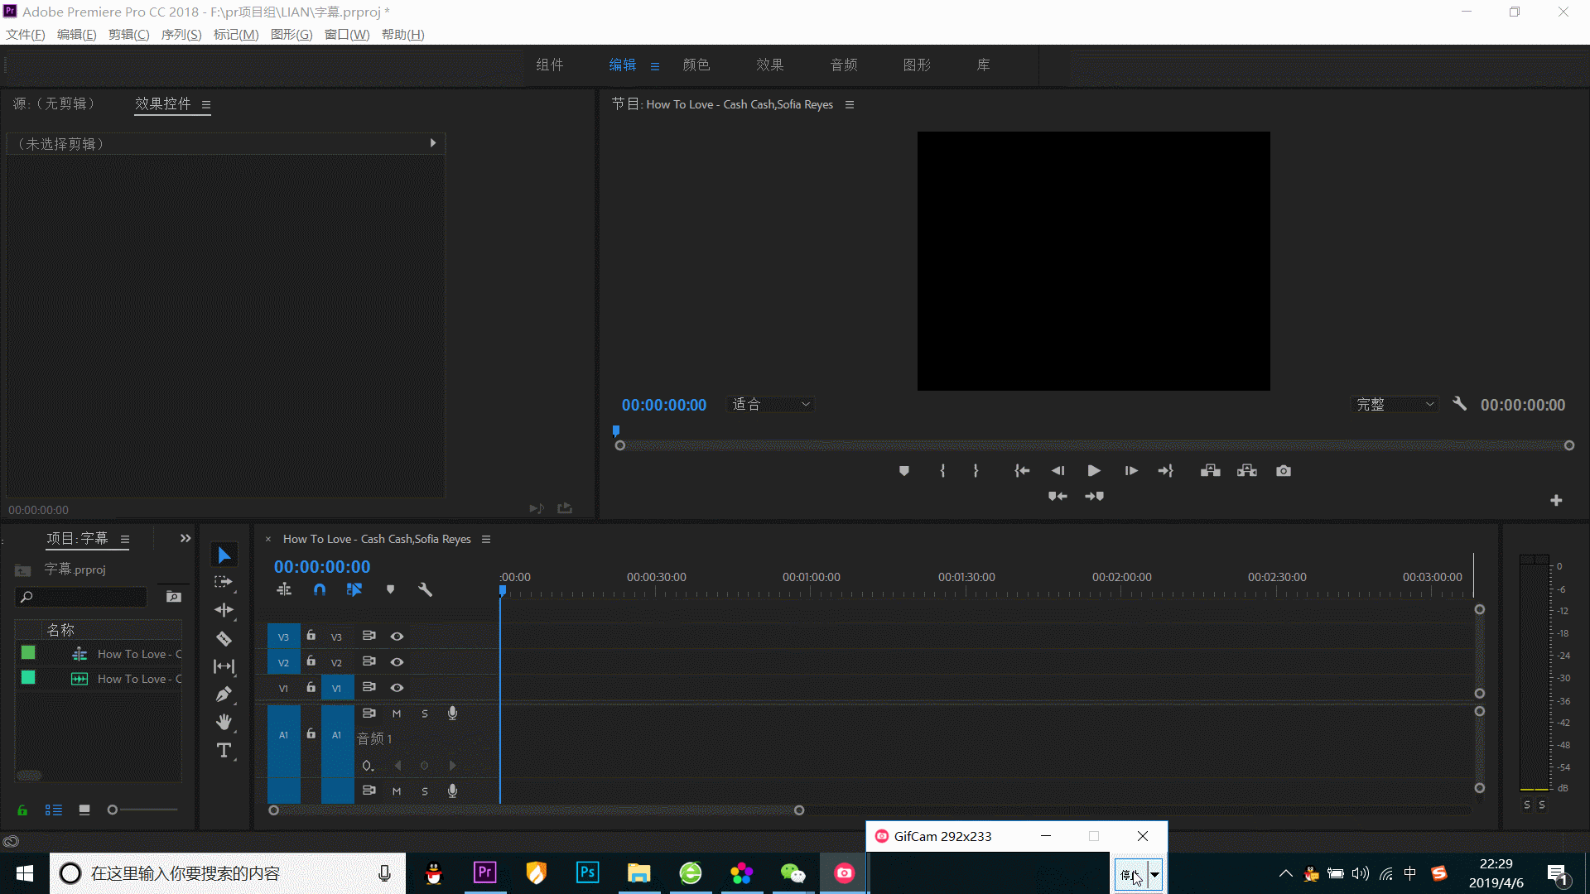The width and height of the screenshot is (1590, 894).
Task: Click Export Frame camera icon
Action: pos(1284,471)
